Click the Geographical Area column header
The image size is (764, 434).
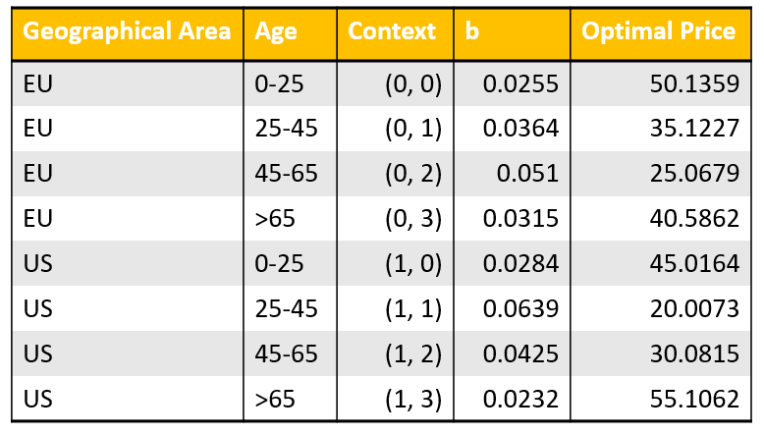click(127, 31)
